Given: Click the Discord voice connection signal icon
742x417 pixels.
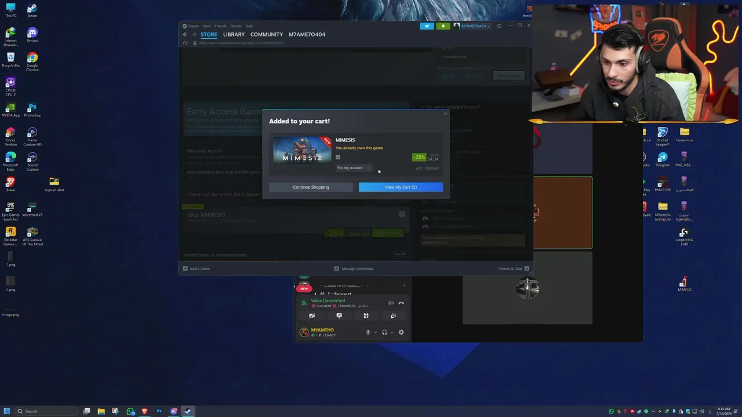Looking at the screenshot, I should click(304, 303).
